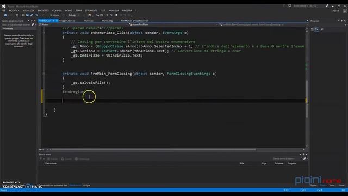Click the _gc.salvaSuFile(); code line
The image size is (348, 196).
(91, 83)
